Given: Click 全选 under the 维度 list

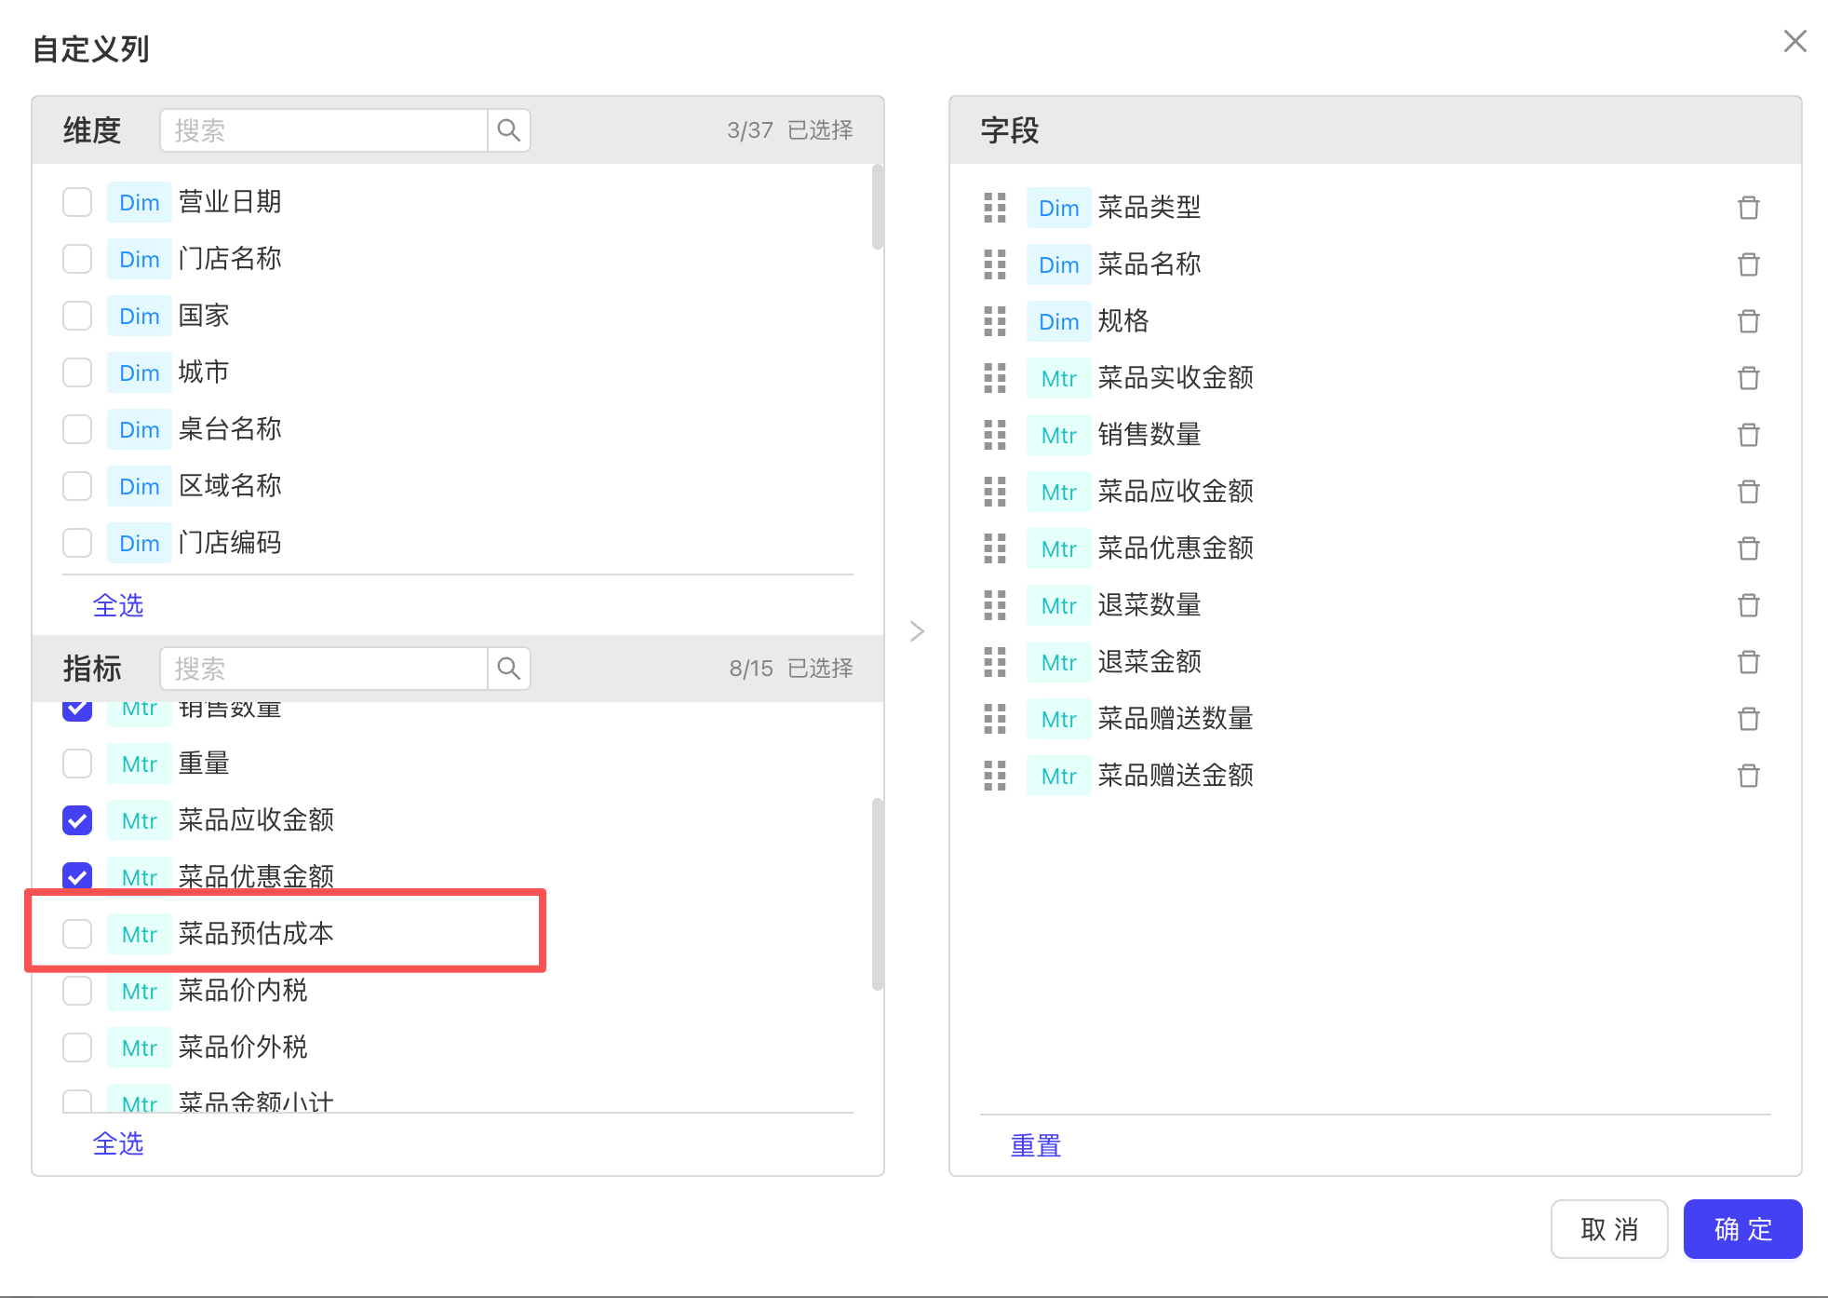Looking at the screenshot, I should tap(118, 605).
